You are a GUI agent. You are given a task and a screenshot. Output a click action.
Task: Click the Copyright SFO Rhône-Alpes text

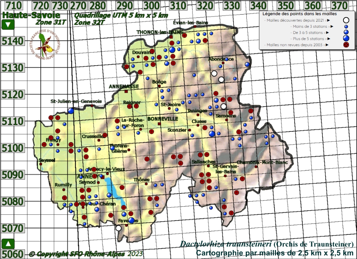coord(77,254)
